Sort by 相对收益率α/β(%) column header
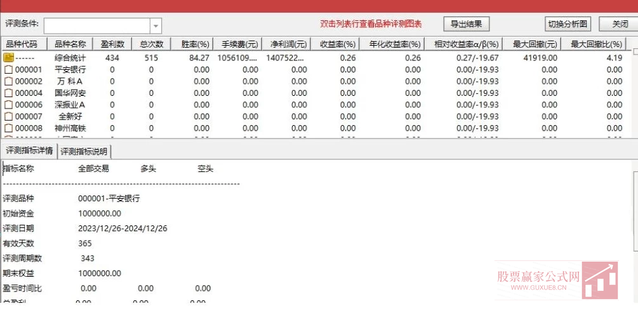 click(x=464, y=44)
